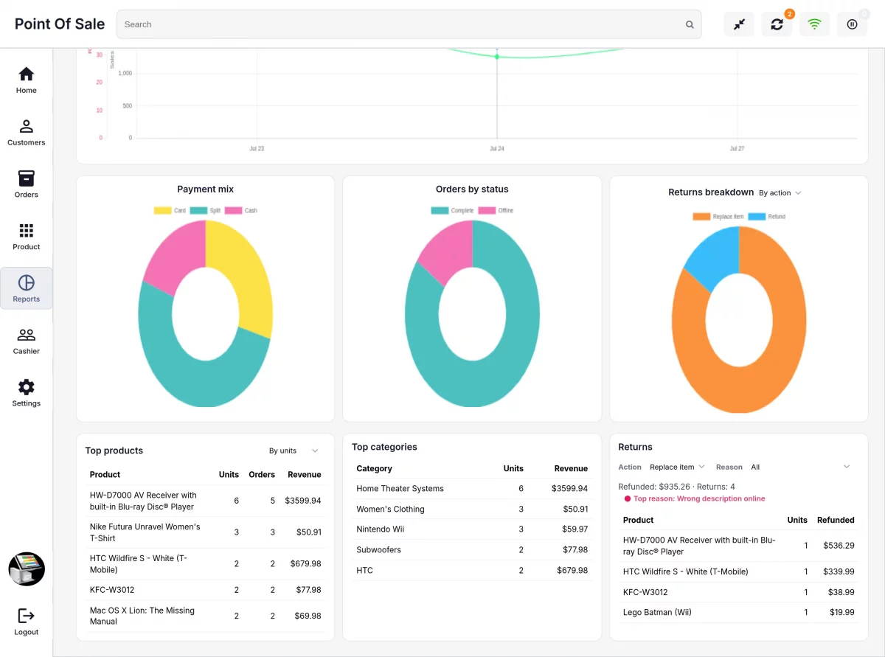Click the green Wi-Fi status icon

point(814,24)
